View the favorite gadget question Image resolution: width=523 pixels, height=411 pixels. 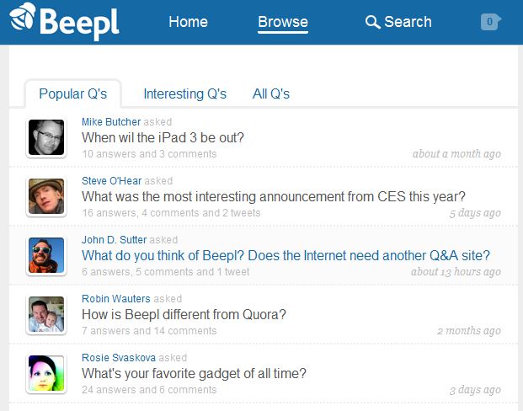click(194, 373)
